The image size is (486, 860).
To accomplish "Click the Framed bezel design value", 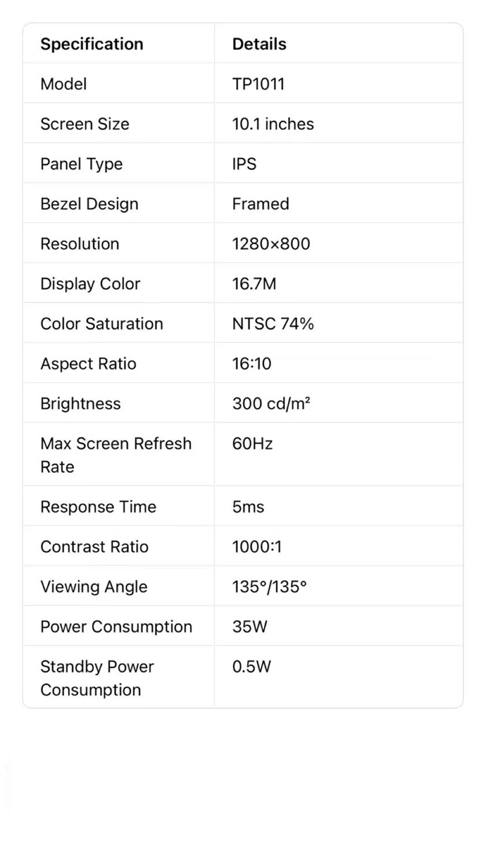I will pyautogui.click(x=260, y=204).
